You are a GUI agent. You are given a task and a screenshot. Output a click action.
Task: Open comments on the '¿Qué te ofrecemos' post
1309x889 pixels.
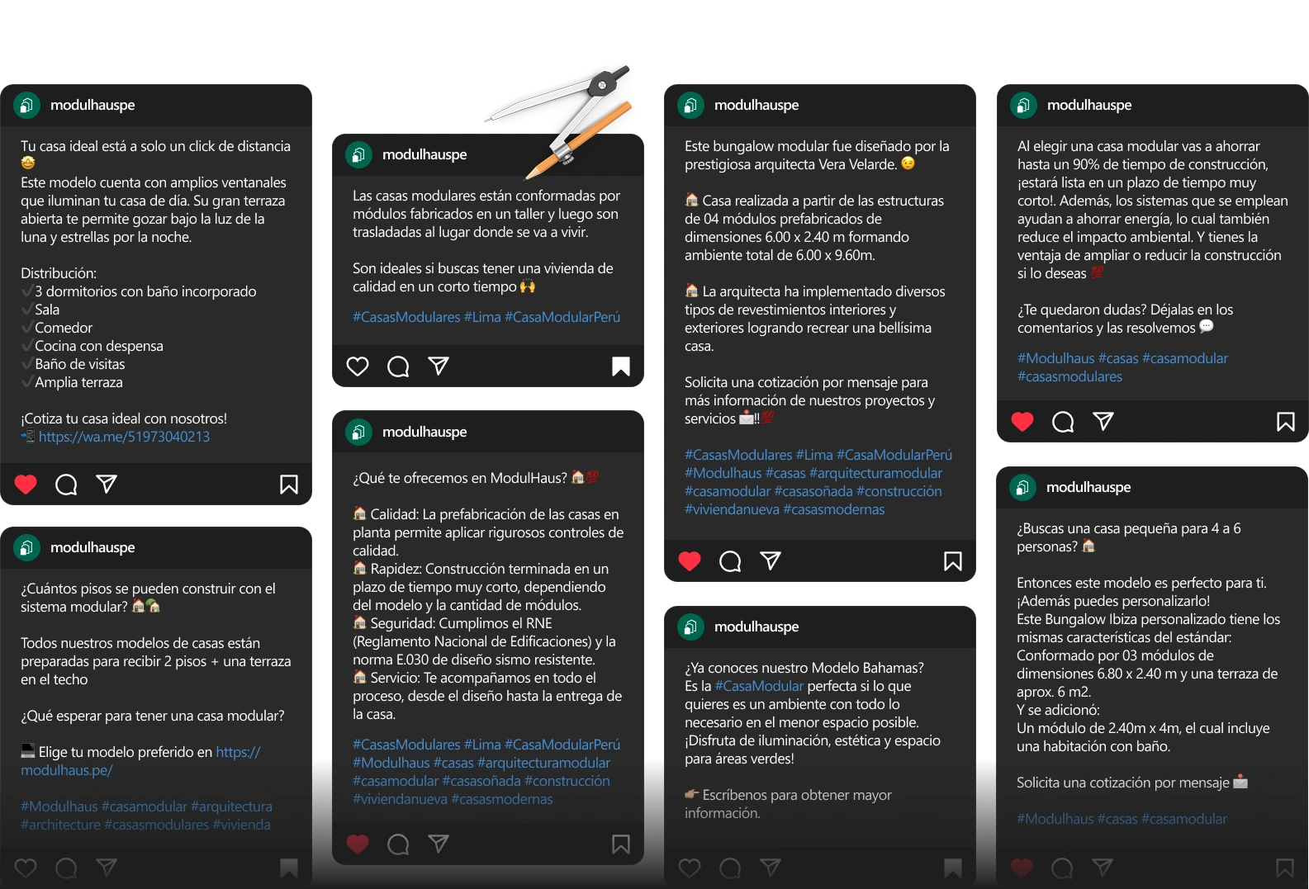[x=398, y=844]
